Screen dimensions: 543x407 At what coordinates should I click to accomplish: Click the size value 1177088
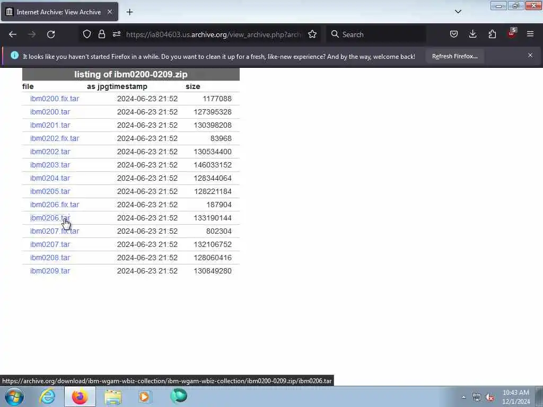click(217, 99)
